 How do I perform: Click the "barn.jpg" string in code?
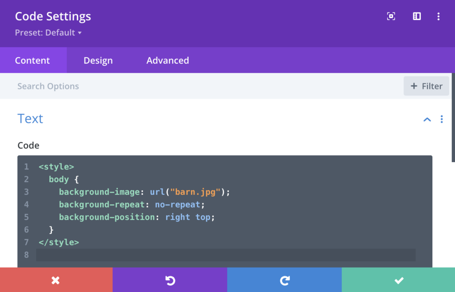coord(196,192)
